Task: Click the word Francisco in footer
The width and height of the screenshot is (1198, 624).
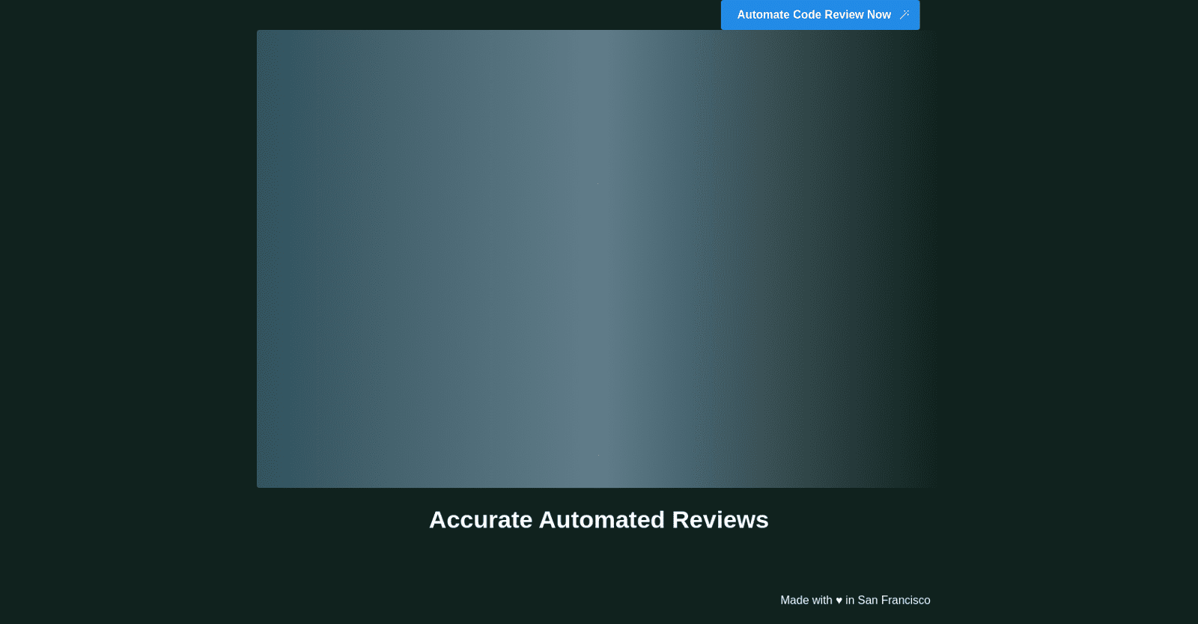Action: point(906,600)
